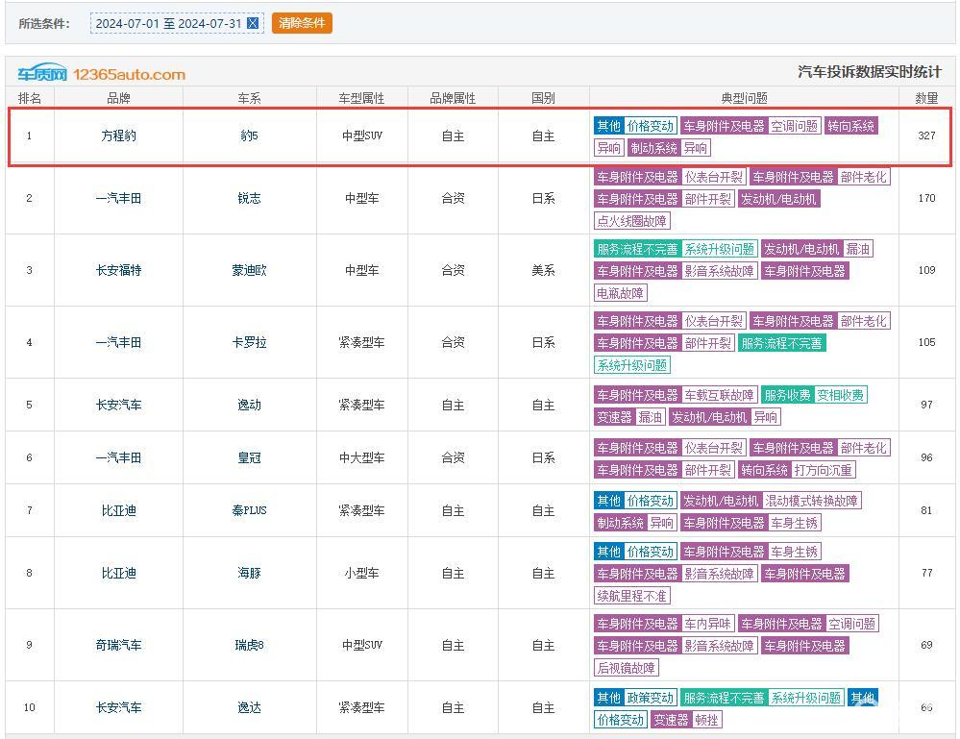
Task: Click 一汽丰田 in the 皇冠 row
Action: (118, 457)
